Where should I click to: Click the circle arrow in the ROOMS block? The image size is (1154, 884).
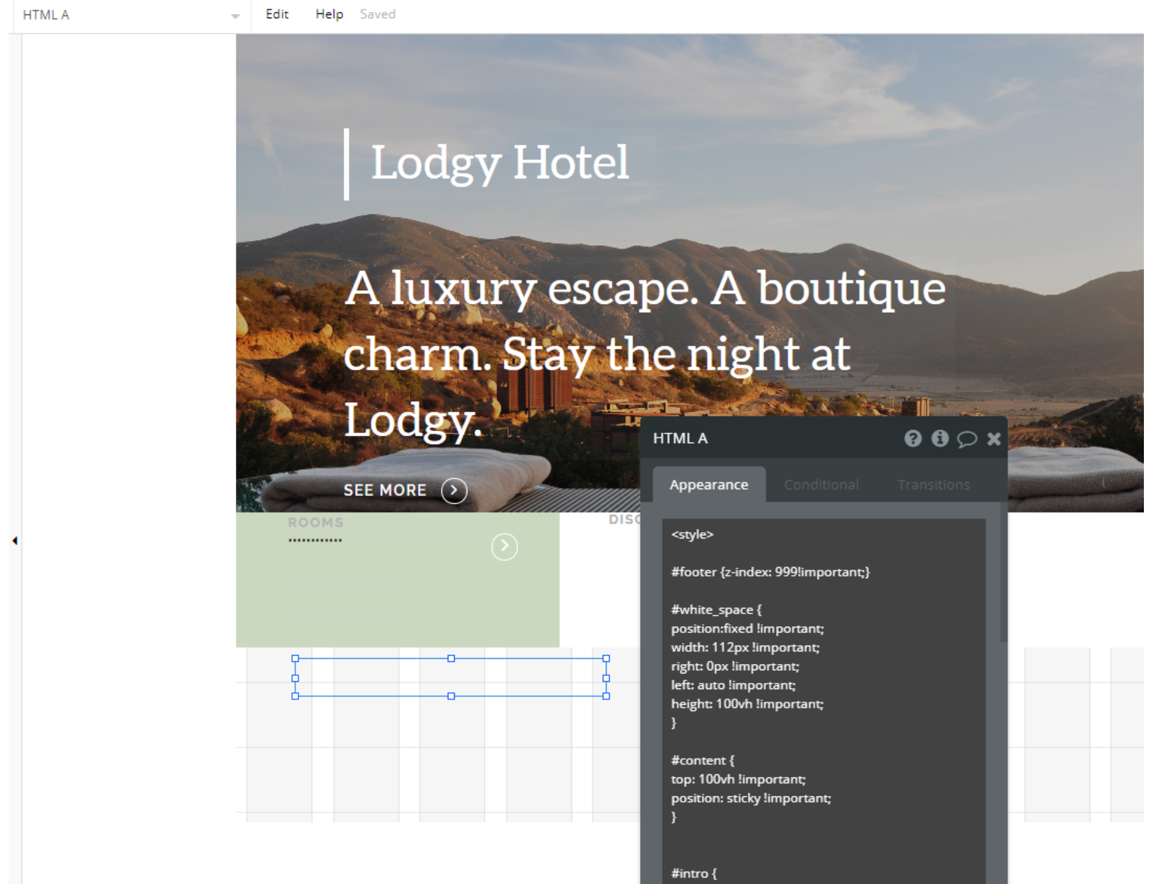tap(504, 547)
